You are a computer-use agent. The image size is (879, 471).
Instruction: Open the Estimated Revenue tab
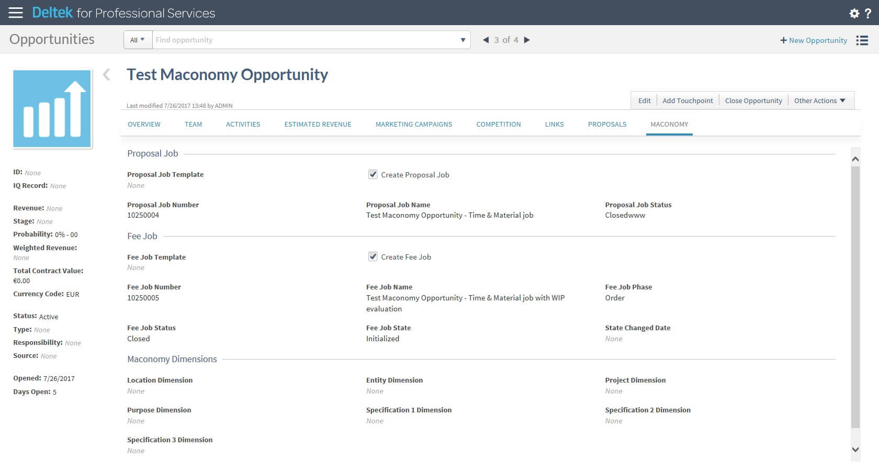point(318,124)
